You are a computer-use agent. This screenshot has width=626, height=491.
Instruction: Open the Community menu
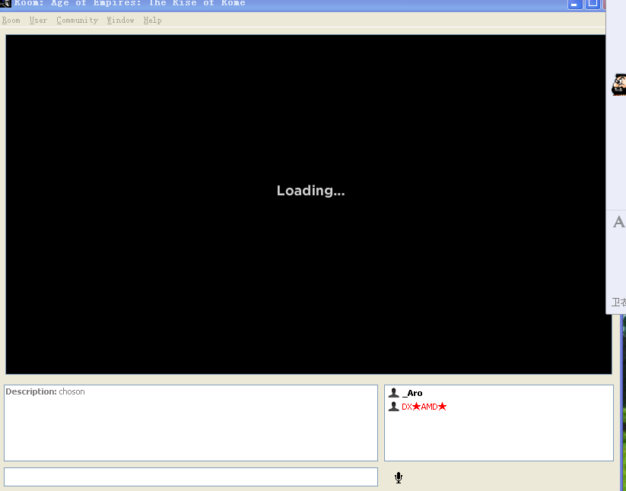point(77,21)
